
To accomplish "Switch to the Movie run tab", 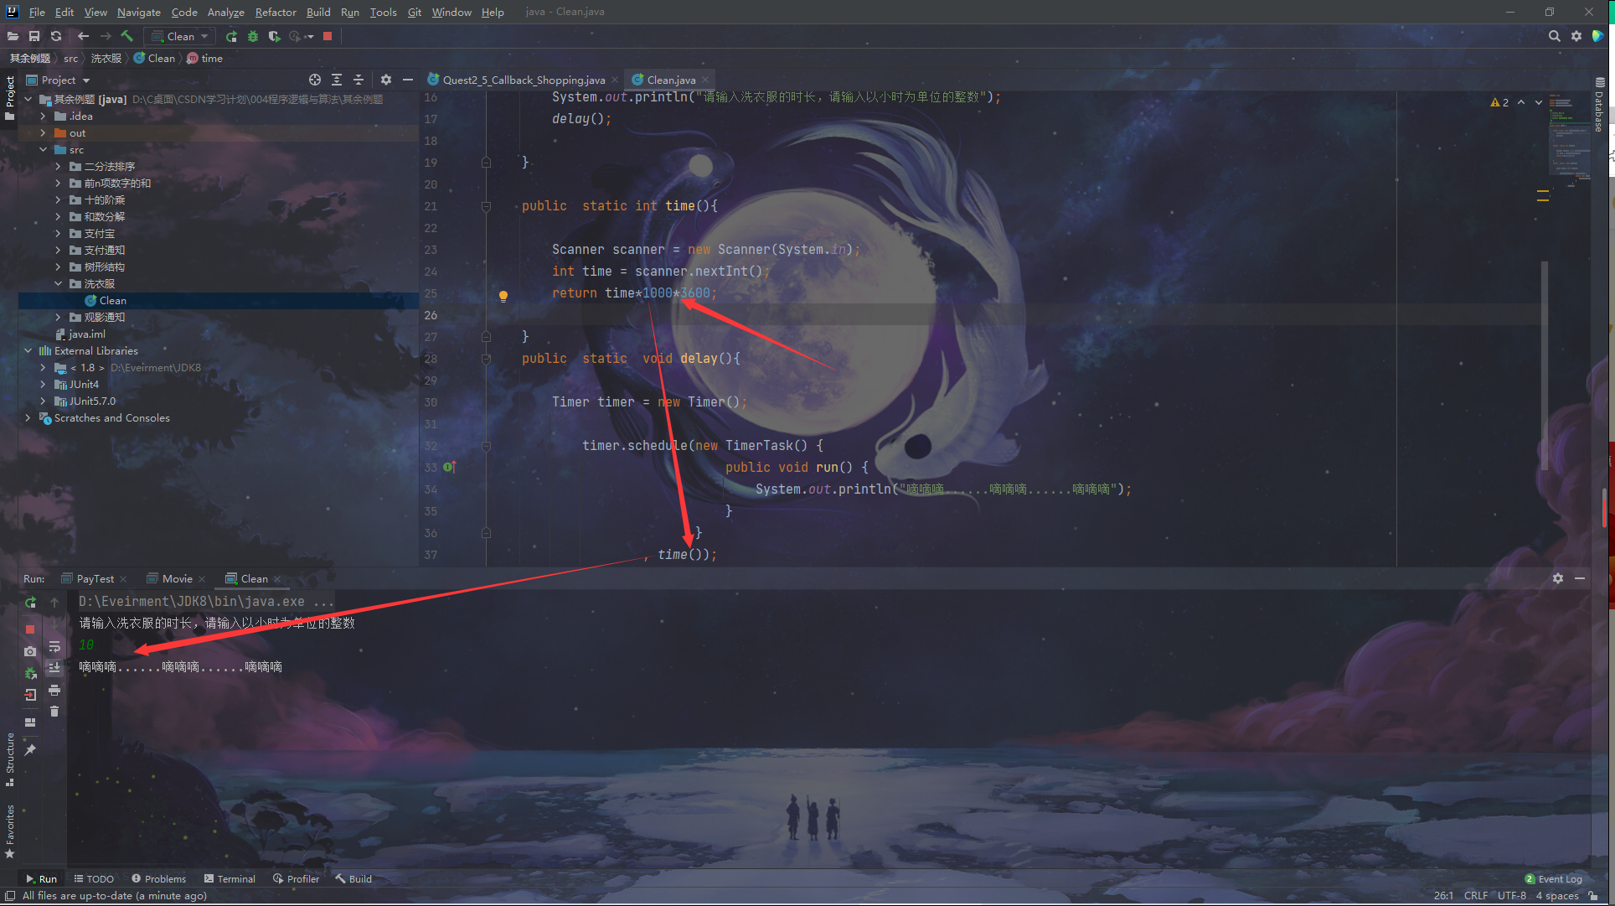I will [x=177, y=578].
